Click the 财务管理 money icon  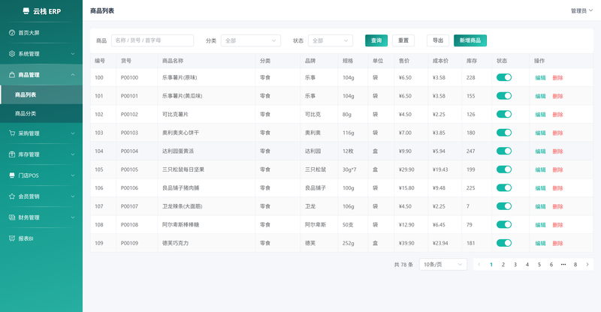click(12, 217)
